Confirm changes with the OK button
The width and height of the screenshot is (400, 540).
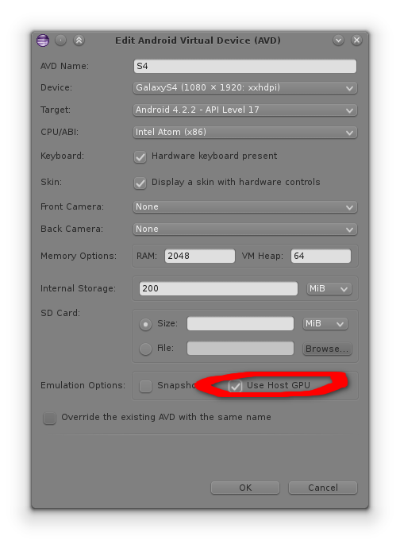(x=245, y=488)
